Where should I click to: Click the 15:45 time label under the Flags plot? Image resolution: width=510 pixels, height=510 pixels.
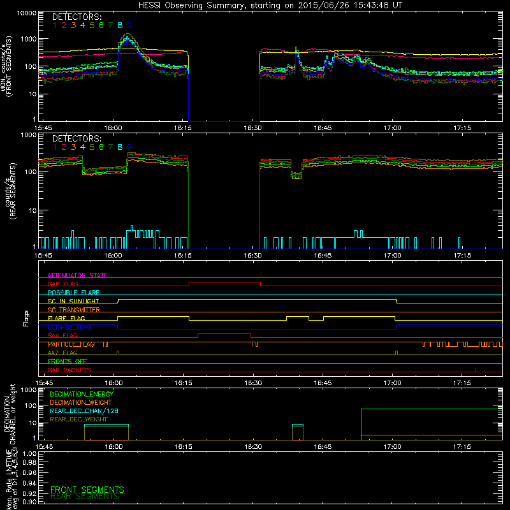pos(43,383)
